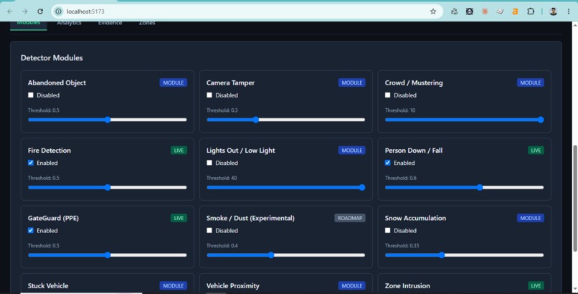Screen dimensions: 578x294
Task: Click the 'Detector Modules' heading
Action: [x=52, y=58]
